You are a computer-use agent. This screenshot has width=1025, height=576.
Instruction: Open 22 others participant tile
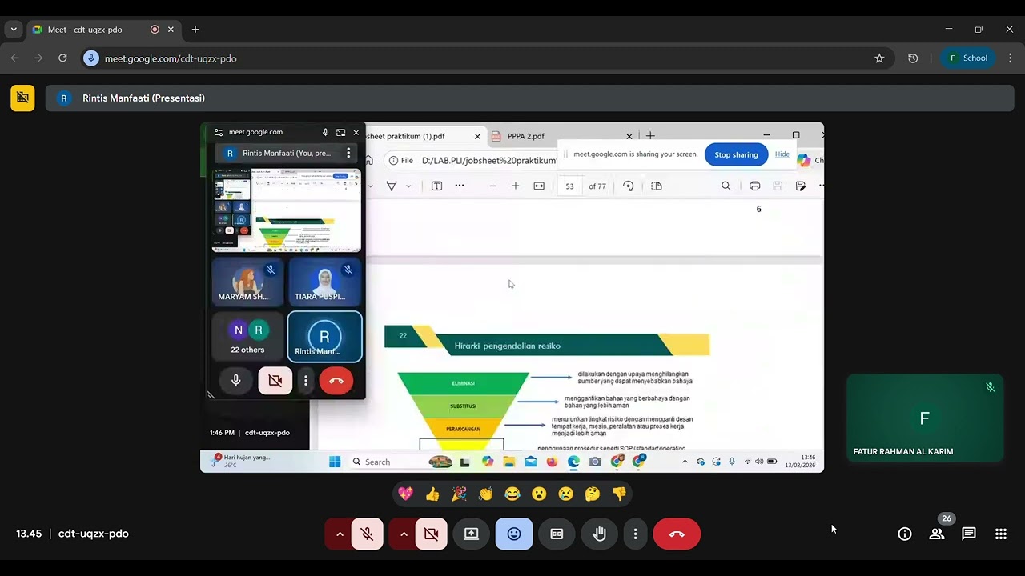tap(247, 337)
